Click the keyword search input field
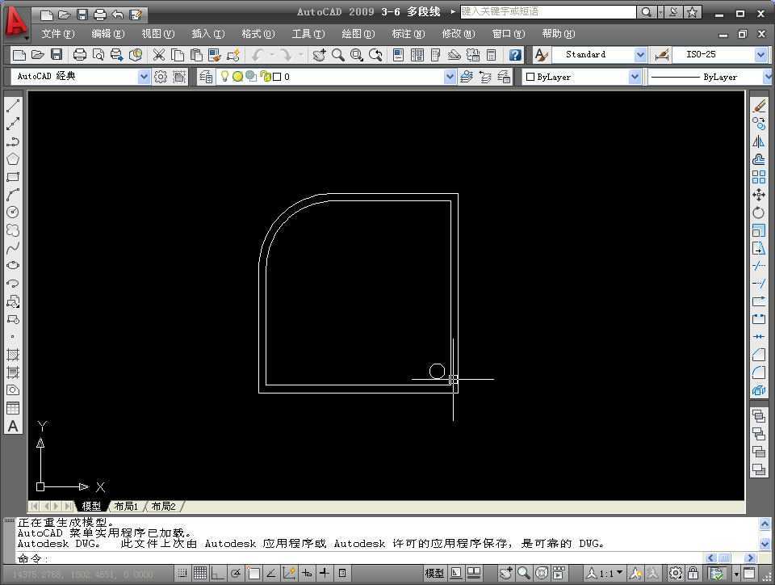 pyautogui.click(x=548, y=12)
